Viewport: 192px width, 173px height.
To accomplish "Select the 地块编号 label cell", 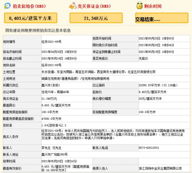I will (x=22, y=42).
